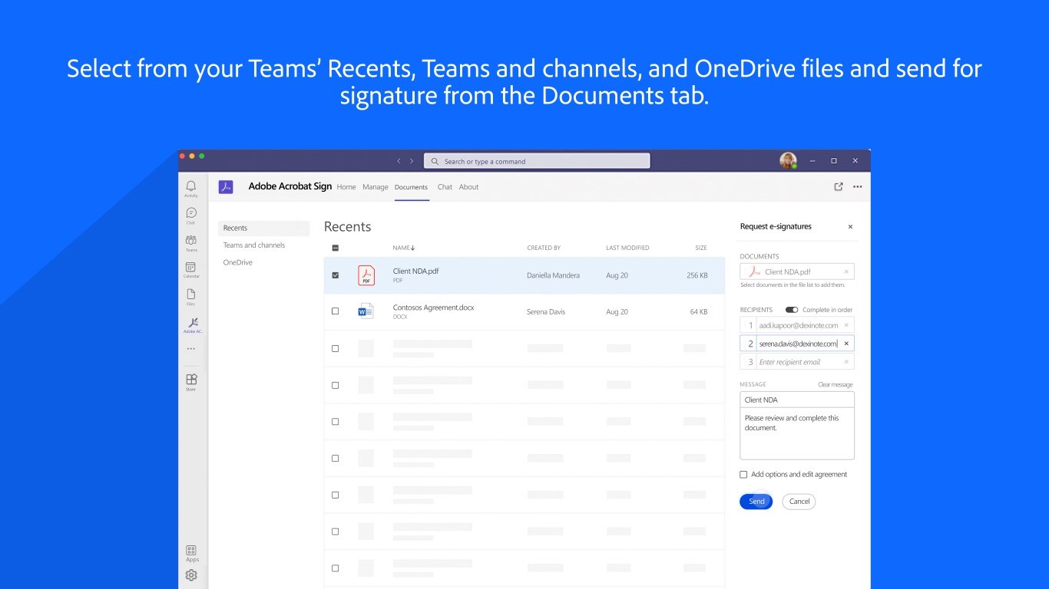
Task: Enable Add options and edit agreement
Action: coord(743,475)
